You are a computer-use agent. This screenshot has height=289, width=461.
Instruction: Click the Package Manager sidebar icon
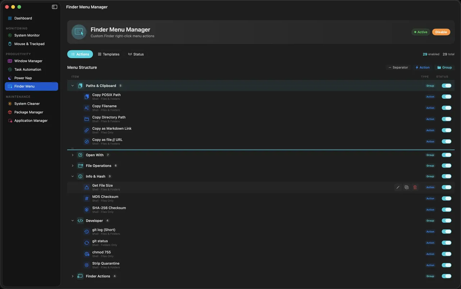pos(10,112)
